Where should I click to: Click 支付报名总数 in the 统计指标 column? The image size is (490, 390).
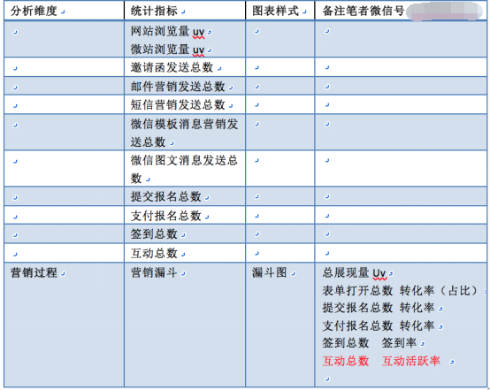[x=165, y=216]
